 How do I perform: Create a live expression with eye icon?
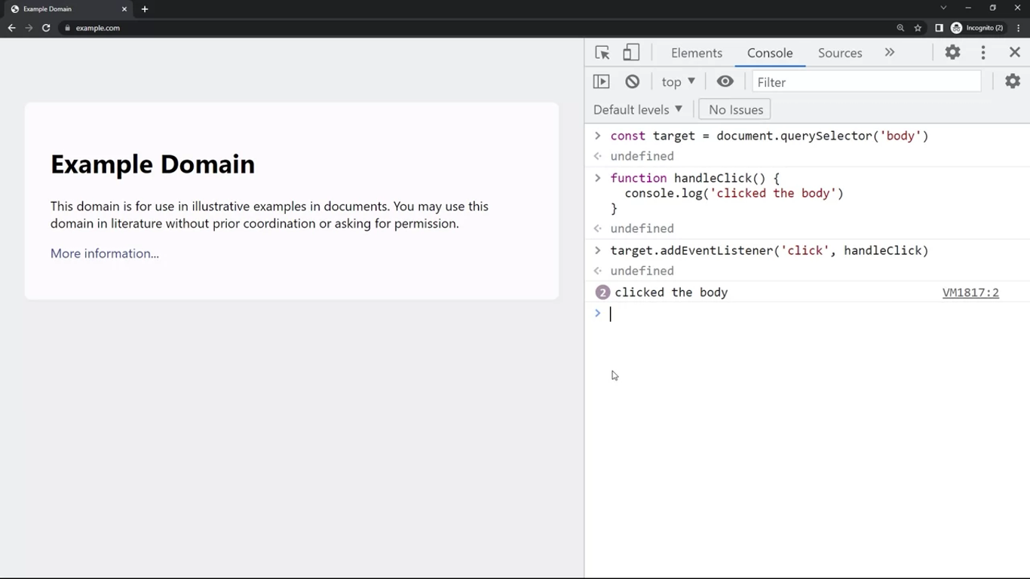[725, 81]
